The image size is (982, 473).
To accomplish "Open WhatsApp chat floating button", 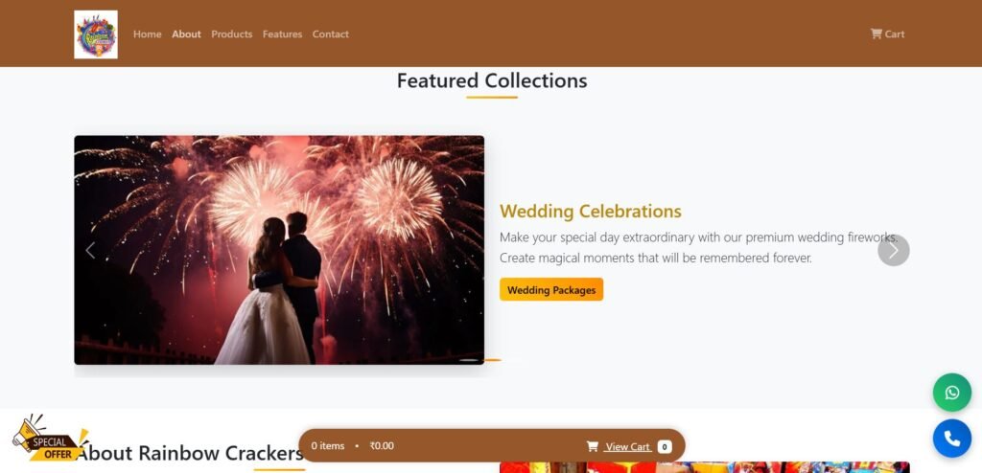I will point(952,393).
